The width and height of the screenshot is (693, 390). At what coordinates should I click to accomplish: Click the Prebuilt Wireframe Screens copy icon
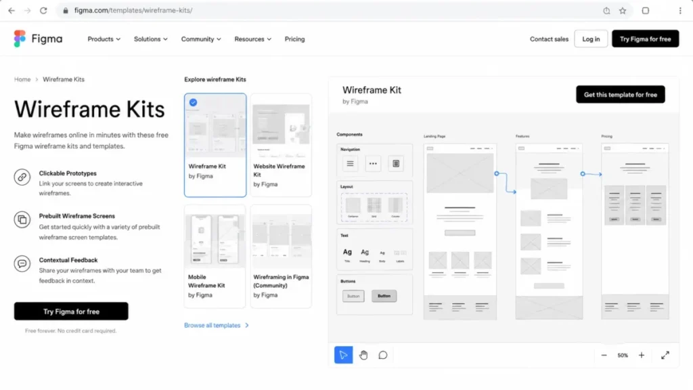pos(22,219)
